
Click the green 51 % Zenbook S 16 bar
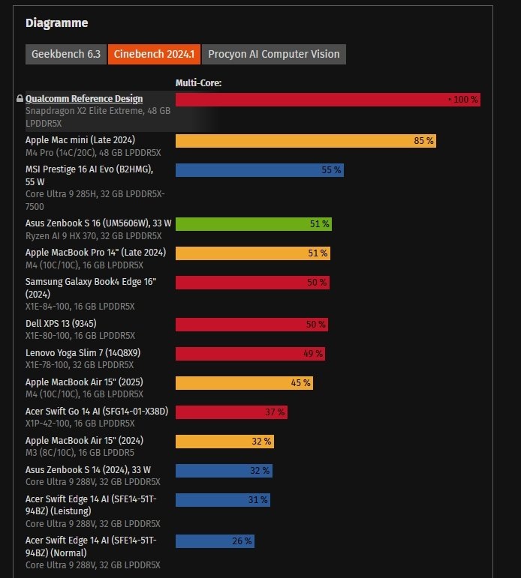coord(254,223)
